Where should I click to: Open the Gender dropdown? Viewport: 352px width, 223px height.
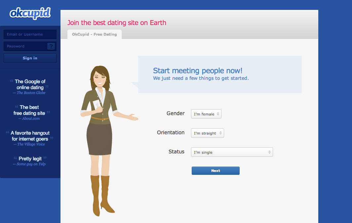206,114
